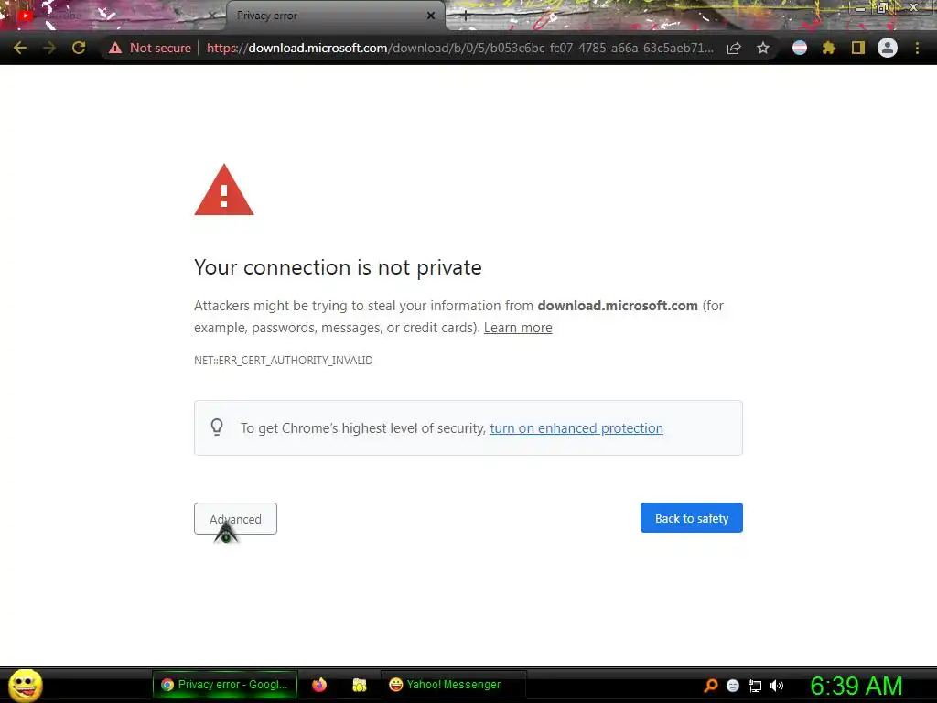This screenshot has width=937, height=703.
Task: Toggle the browser side panel
Action: tap(858, 48)
